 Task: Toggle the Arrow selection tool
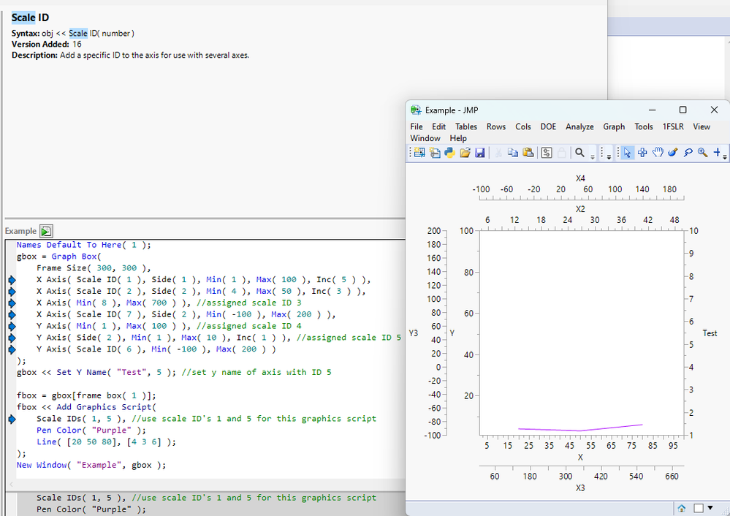click(627, 153)
